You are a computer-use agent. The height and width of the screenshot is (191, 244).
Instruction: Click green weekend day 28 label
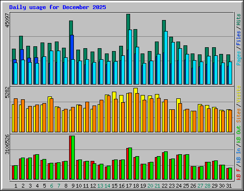pos(207,186)
